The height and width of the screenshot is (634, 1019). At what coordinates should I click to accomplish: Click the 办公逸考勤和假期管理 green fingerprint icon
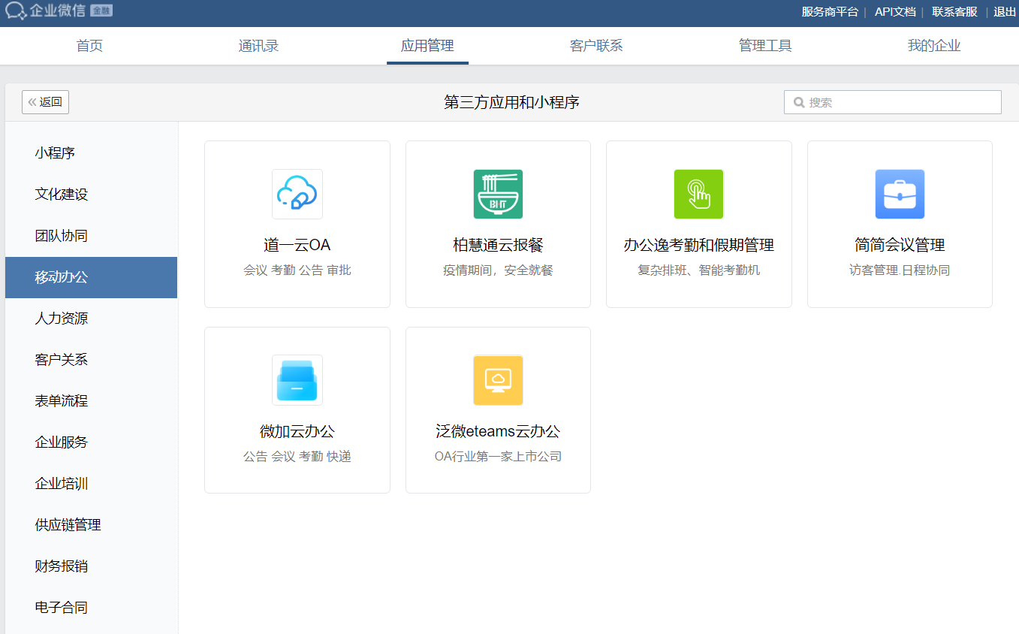(x=698, y=194)
